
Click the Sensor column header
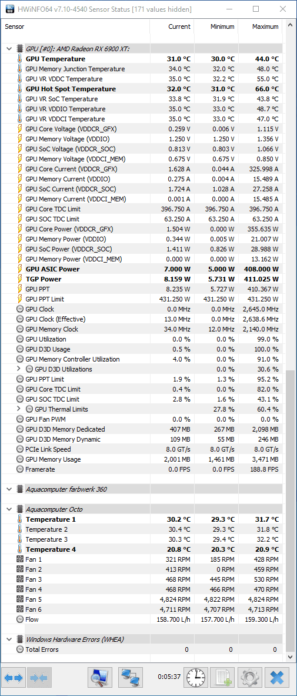pyautogui.click(x=75, y=26)
